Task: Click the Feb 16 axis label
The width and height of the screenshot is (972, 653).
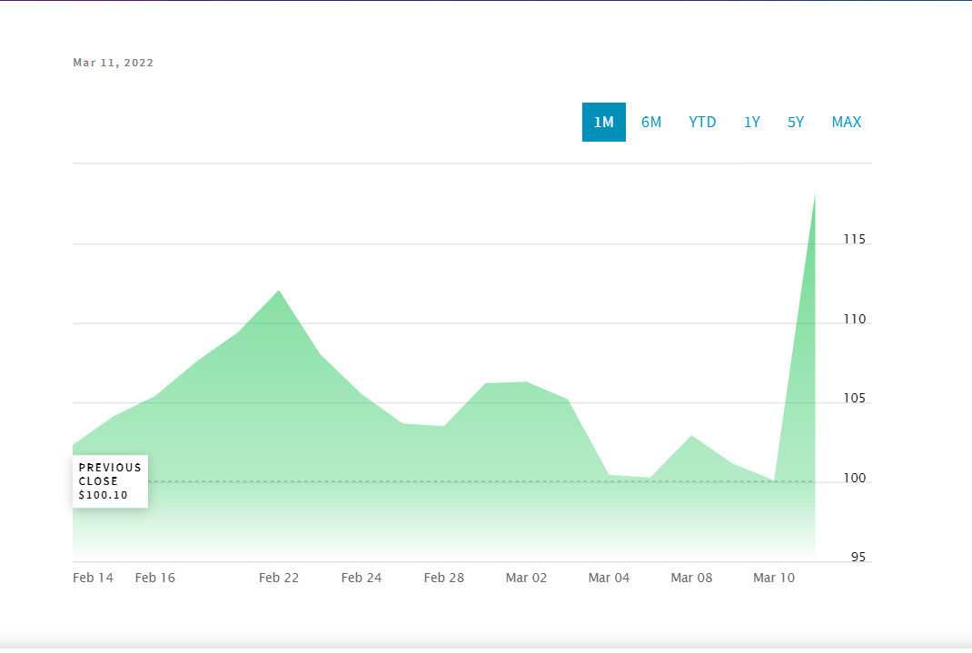Action: coord(155,578)
